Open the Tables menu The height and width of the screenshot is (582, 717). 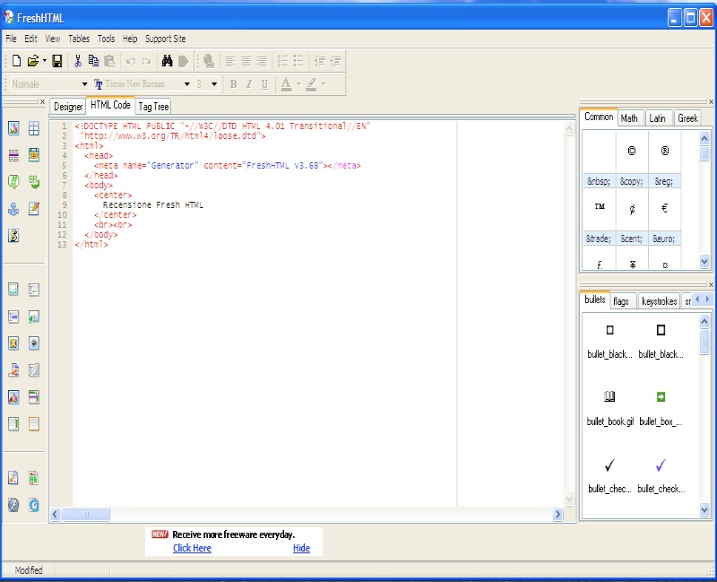tap(79, 39)
